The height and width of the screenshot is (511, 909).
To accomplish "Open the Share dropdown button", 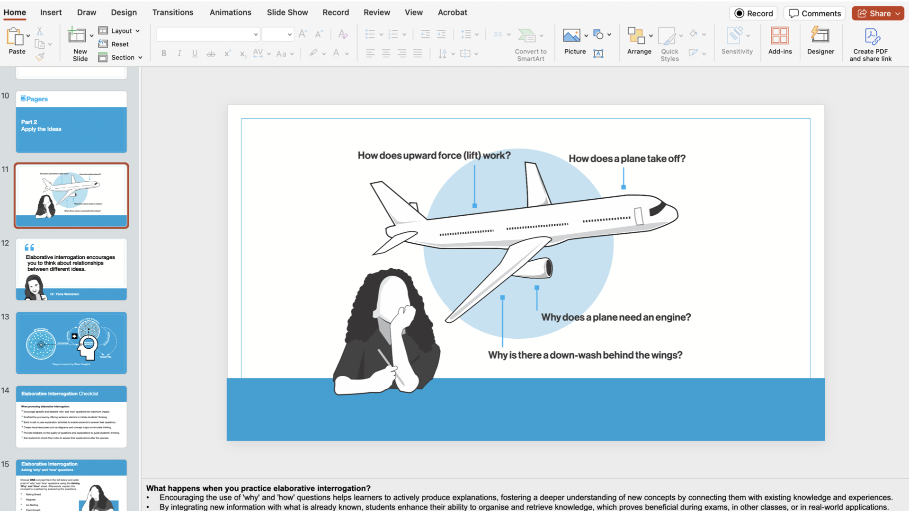I will 878,13.
